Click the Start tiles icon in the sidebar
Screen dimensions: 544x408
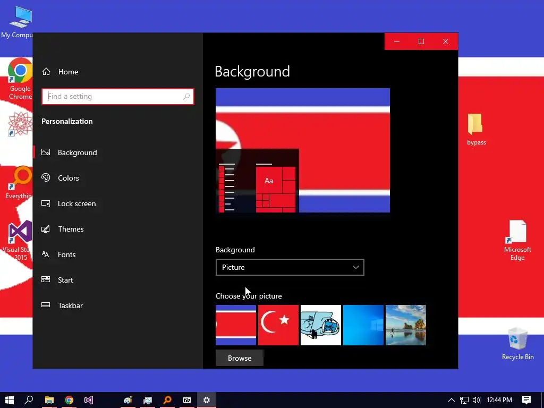[x=46, y=279]
